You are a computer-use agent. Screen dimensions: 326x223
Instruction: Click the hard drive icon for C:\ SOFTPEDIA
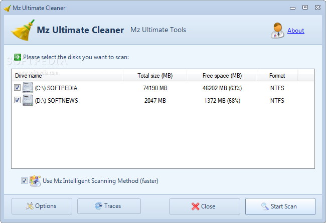click(28, 88)
